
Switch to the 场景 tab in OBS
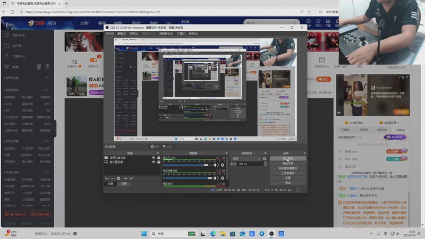(124, 184)
